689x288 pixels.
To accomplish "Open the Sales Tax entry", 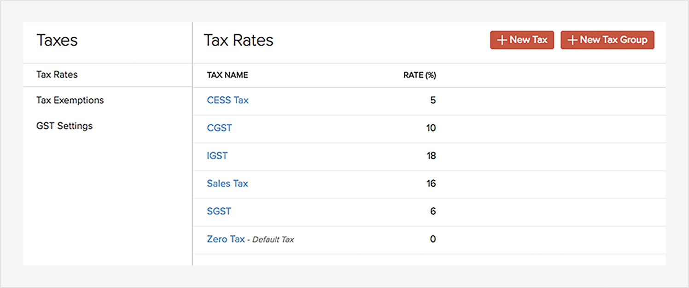I will click(227, 183).
